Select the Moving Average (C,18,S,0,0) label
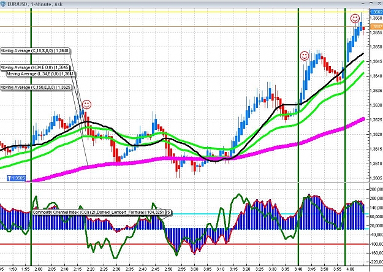 [x=35, y=51]
